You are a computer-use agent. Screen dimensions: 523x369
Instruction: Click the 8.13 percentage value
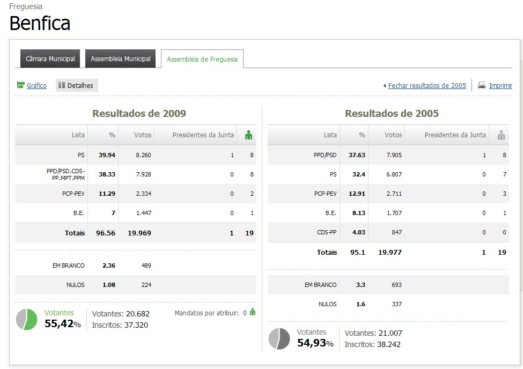point(359,213)
